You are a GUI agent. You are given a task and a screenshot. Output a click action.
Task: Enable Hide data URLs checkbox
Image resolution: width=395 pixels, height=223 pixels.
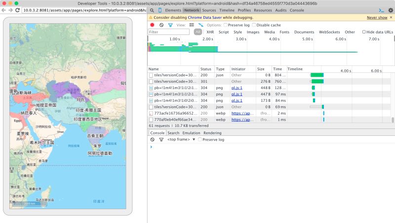[364, 32]
